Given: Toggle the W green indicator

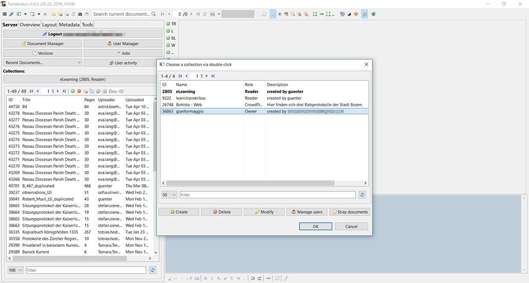Looking at the screenshot, I should click(x=168, y=45).
